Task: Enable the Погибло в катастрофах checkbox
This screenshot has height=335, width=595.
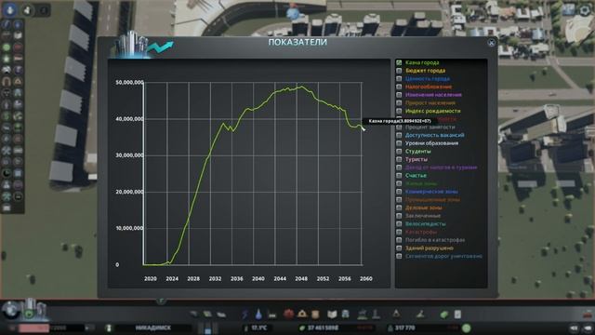Action: (399, 240)
